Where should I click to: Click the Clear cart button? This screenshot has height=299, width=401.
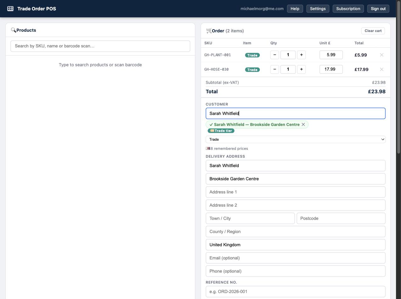coord(373,31)
